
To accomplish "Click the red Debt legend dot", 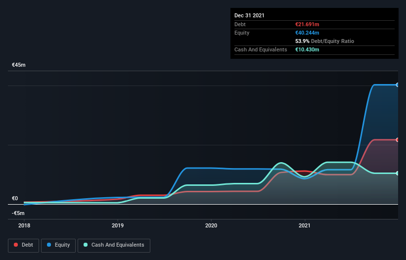I will (x=16, y=245).
